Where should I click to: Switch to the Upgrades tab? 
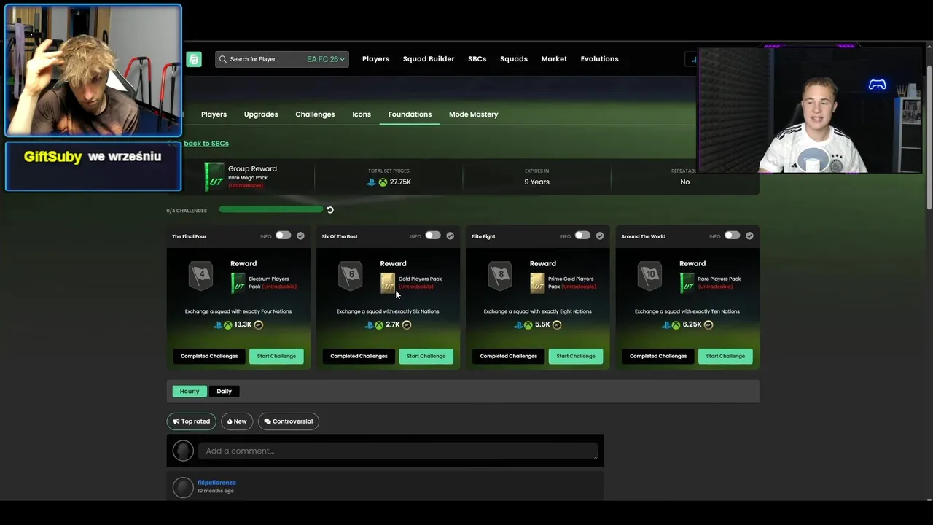tap(261, 114)
